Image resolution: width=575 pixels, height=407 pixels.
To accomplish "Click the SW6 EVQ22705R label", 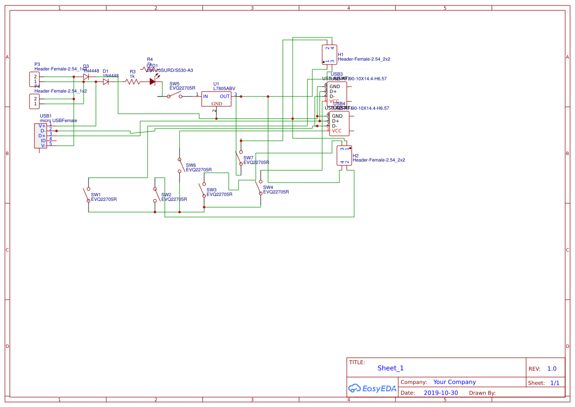I will pyautogui.click(x=199, y=170).
